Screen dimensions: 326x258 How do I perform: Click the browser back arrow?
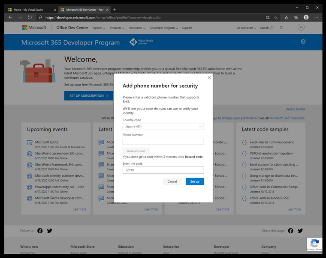coord(10,18)
